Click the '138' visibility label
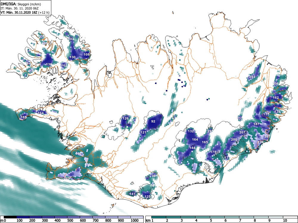Screen dimensions: 298x223 pos(277,111)
